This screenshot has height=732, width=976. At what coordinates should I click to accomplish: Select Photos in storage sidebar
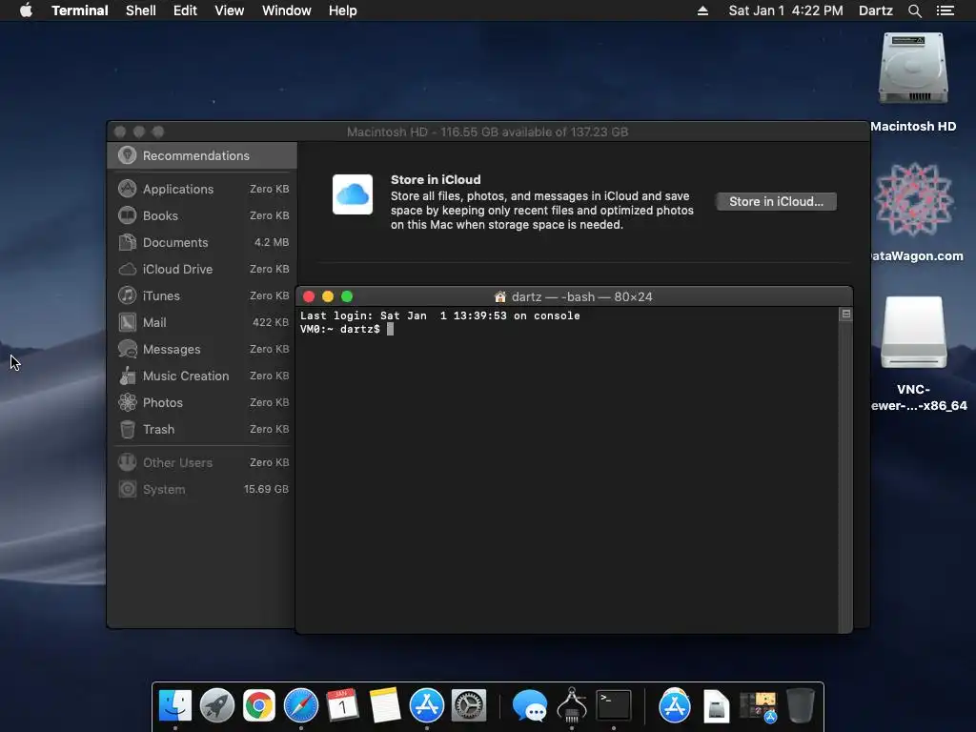[x=202, y=403]
